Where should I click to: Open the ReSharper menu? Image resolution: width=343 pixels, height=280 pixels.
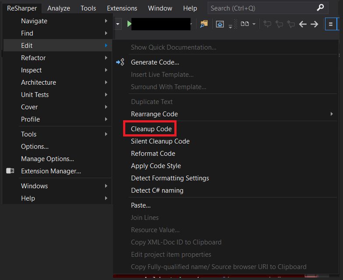point(22,8)
